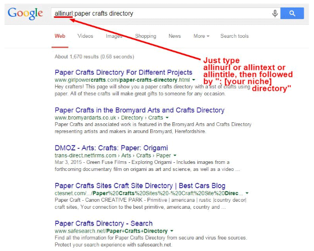Click snippet 'Paper Craft - Canon CREATIVE PARK'

(x=151, y=203)
